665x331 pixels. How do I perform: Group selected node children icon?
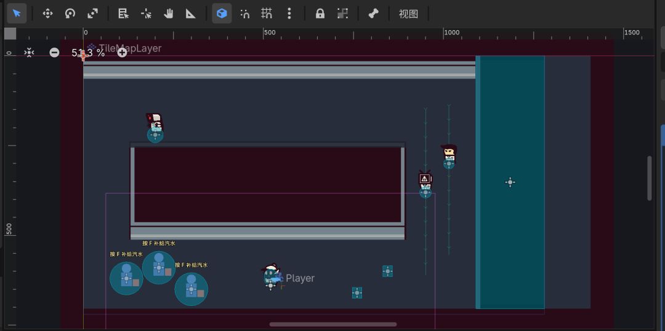342,14
